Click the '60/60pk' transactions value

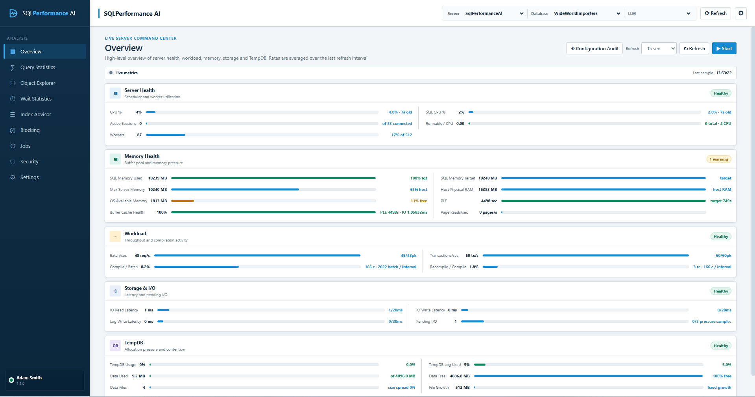724,256
